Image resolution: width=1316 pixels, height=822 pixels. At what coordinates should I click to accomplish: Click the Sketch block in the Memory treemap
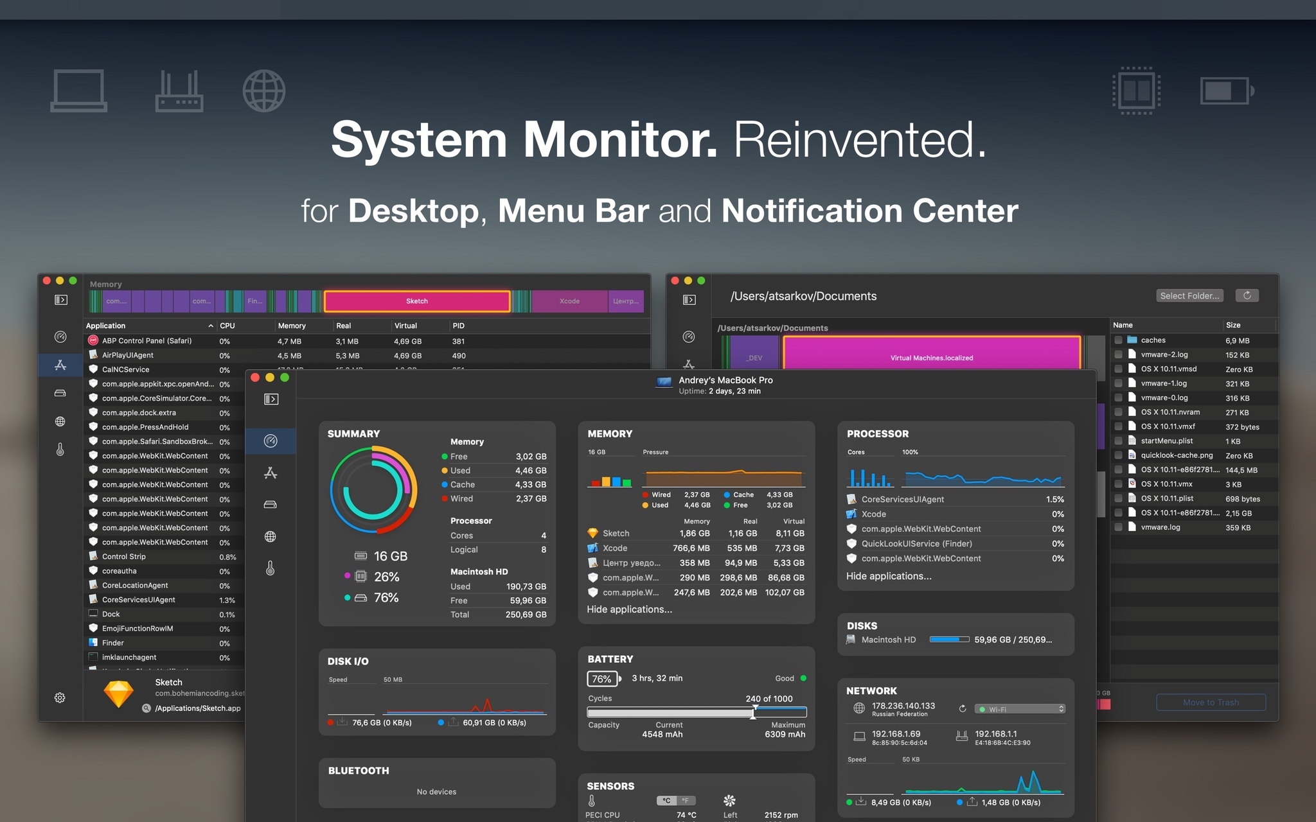pos(416,301)
